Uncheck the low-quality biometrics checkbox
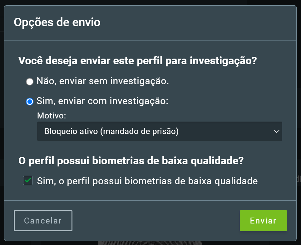 click(28, 180)
